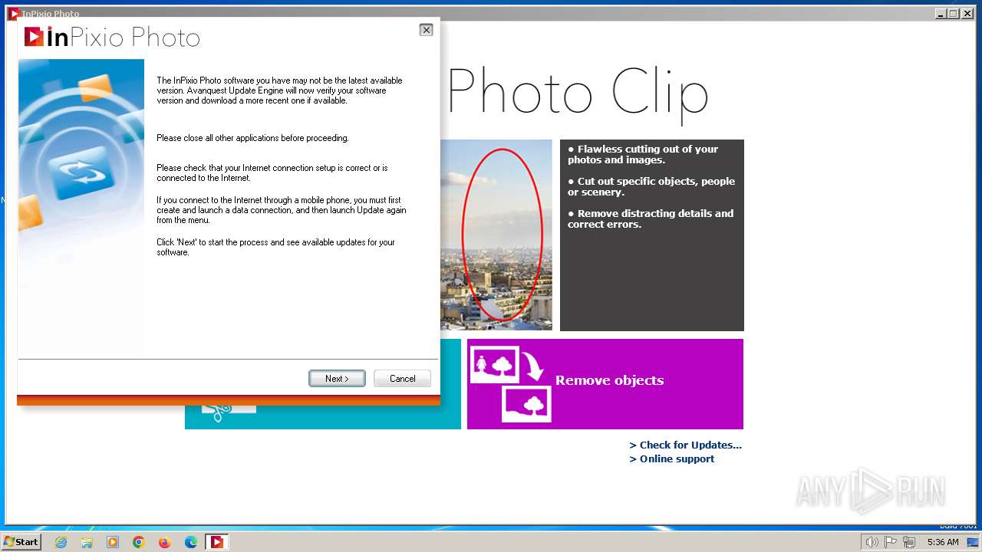This screenshot has width=982, height=552.
Task: Minimize the InPixio Photo main window
Action: (x=941, y=13)
